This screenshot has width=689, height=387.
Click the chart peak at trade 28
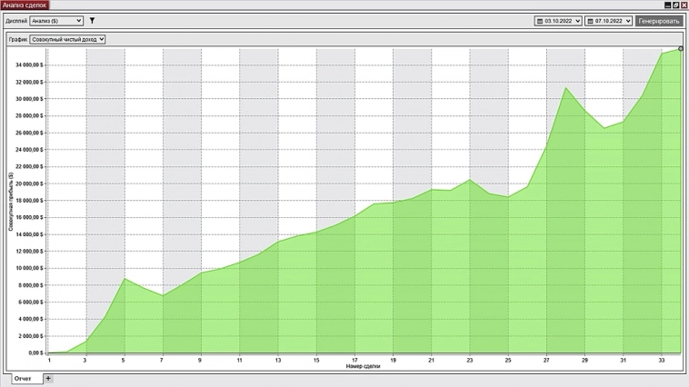pos(566,88)
